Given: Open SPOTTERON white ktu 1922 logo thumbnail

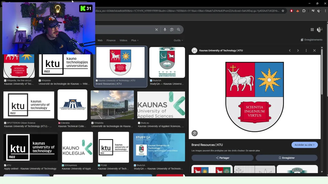Looking at the screenshot, I should (x=29, y=105).
